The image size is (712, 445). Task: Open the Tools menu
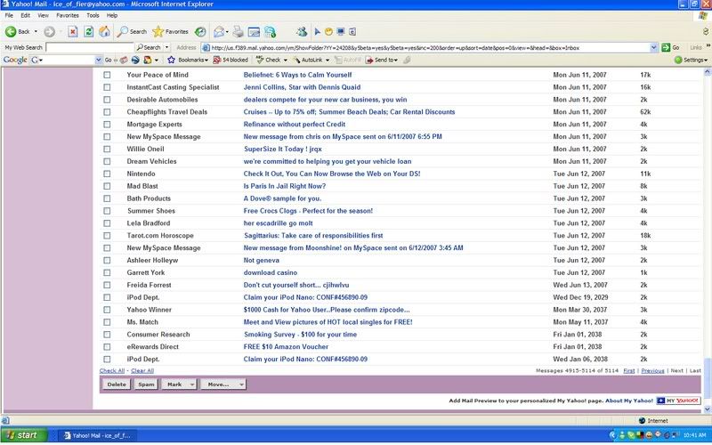pyautogui.click(x=93, y=15)
